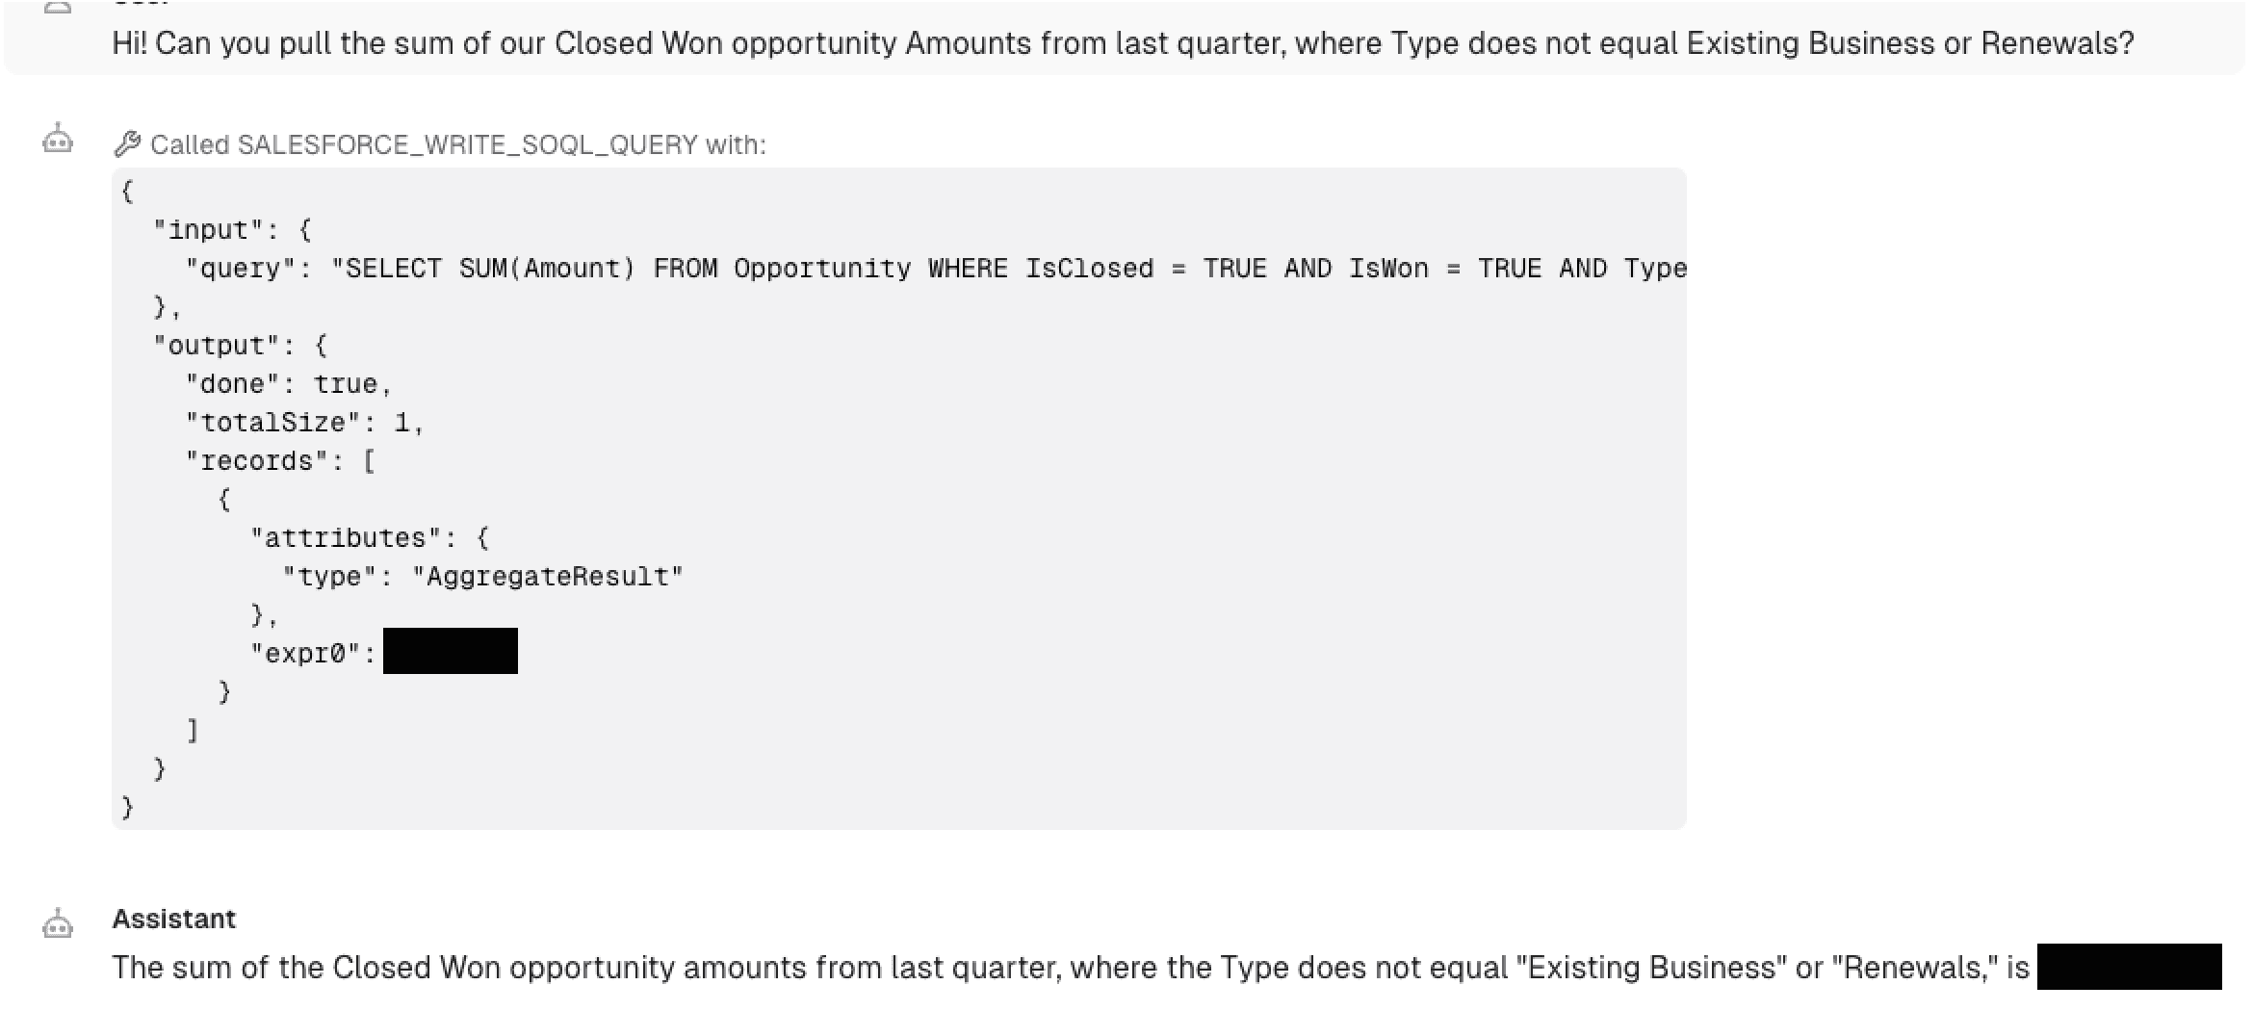Click the user's Closed Won question message
Viewport: 2253px width, 1011px height.
(1123, 43)
